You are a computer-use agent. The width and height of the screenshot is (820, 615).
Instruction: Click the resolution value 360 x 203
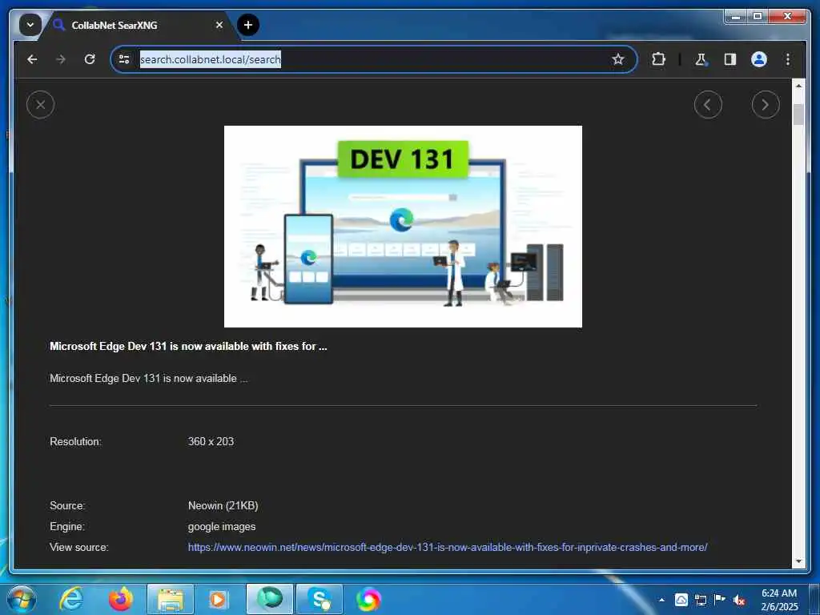pos(211,441)
